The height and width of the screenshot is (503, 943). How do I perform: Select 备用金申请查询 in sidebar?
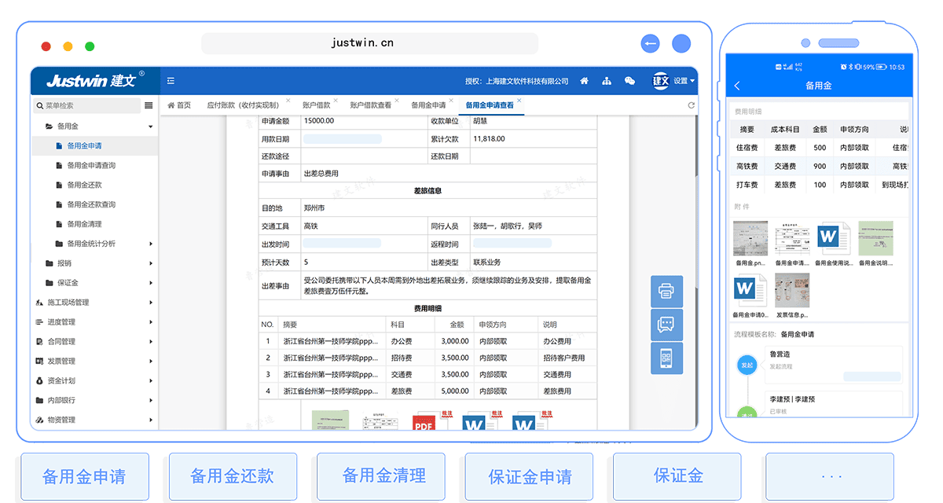pos(91,165)
